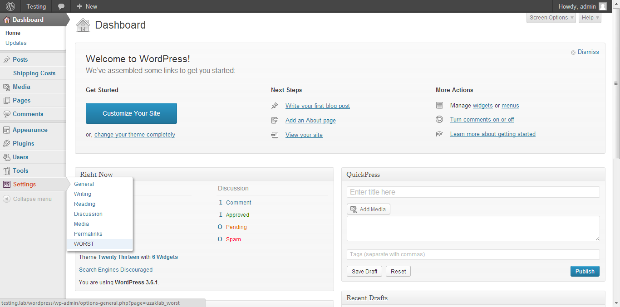Open Howdy, admin account menu

583,6
